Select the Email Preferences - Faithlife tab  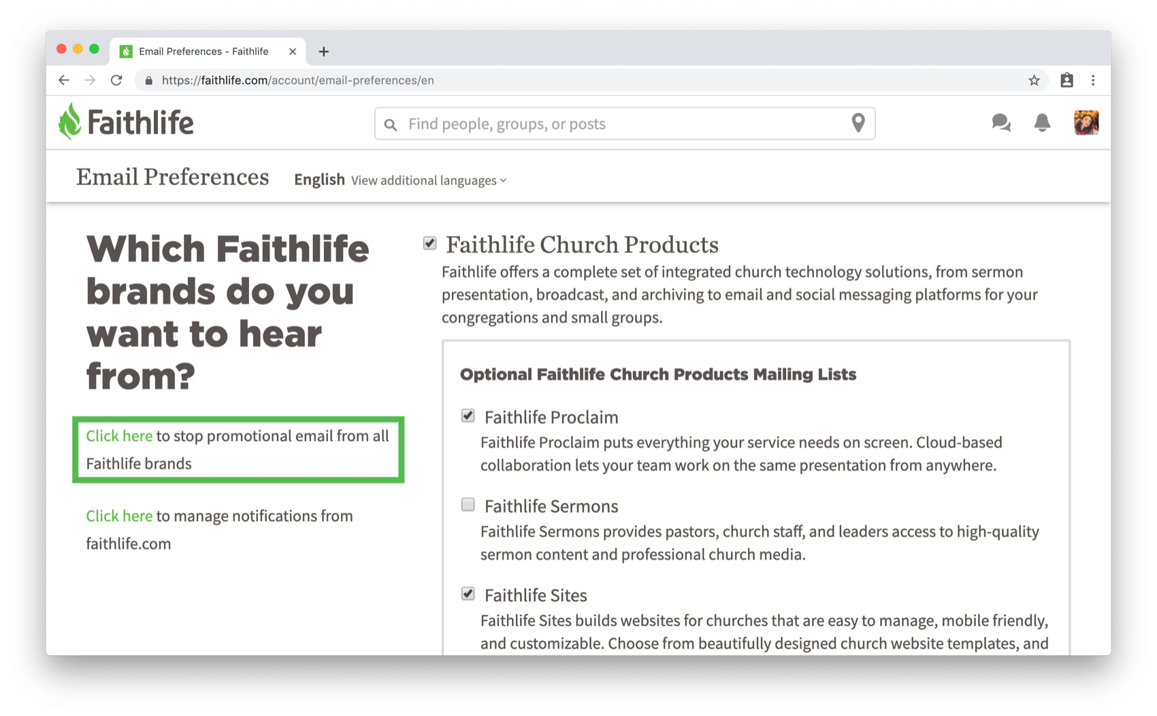click(x=208, y=52)
